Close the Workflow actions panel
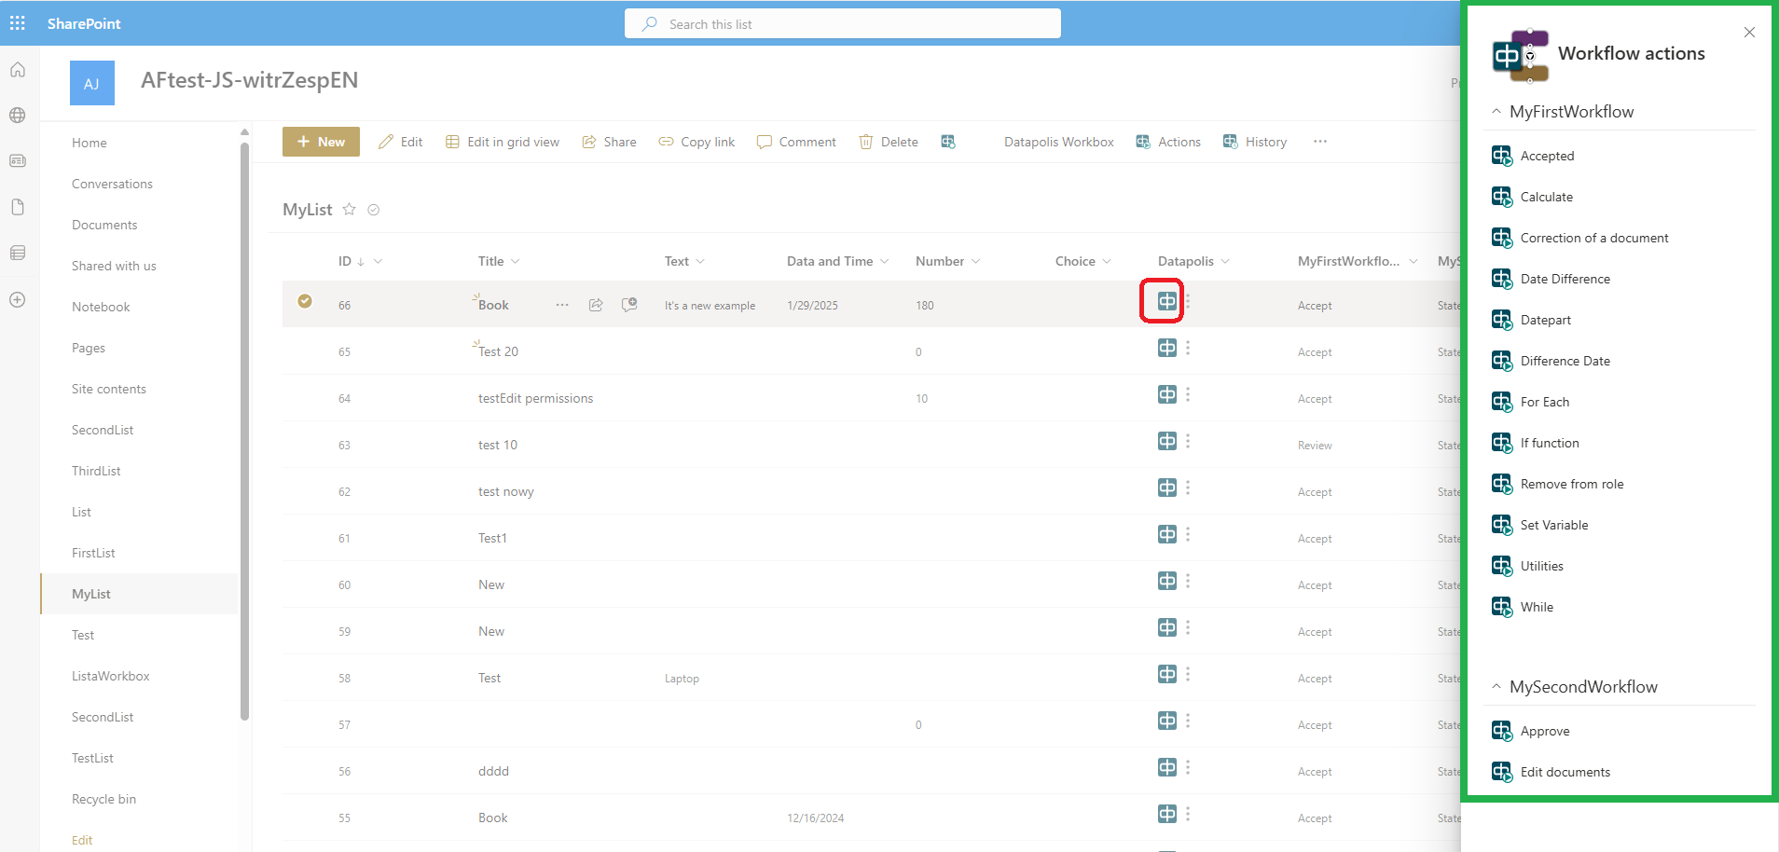This screenshot has height=852, width=1779. click(1749, 33)
